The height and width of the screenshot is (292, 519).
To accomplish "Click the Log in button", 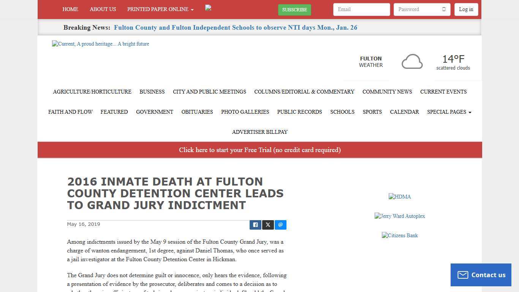I will click(466, 9).
